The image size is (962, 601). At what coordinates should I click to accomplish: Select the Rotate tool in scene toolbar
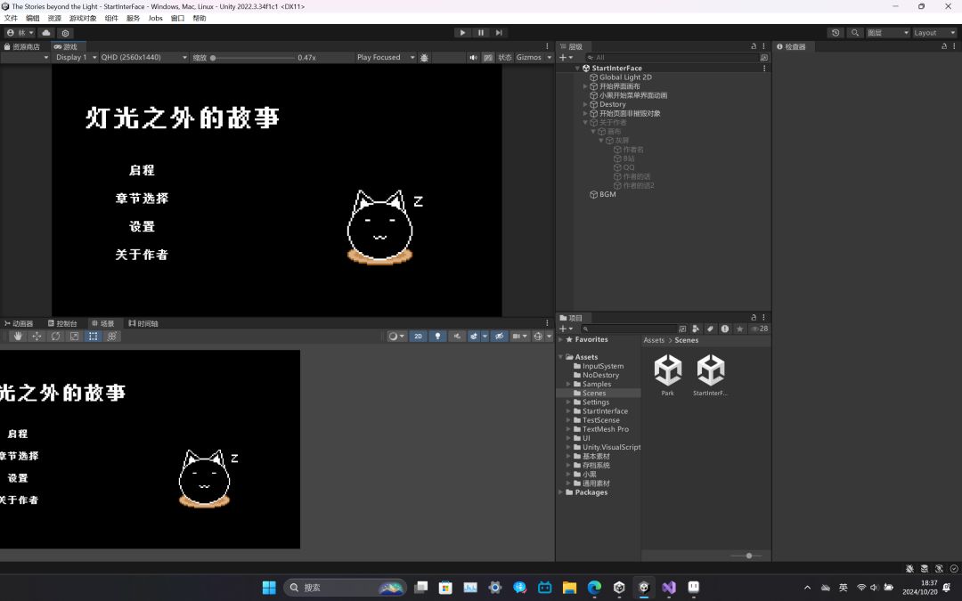tap(56, 336)
